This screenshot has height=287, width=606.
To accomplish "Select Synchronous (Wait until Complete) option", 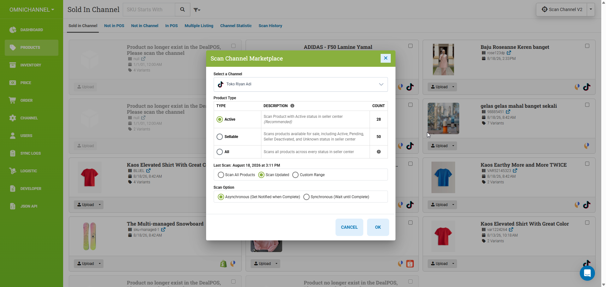I will pyautogui.click(x=306, y=197).
